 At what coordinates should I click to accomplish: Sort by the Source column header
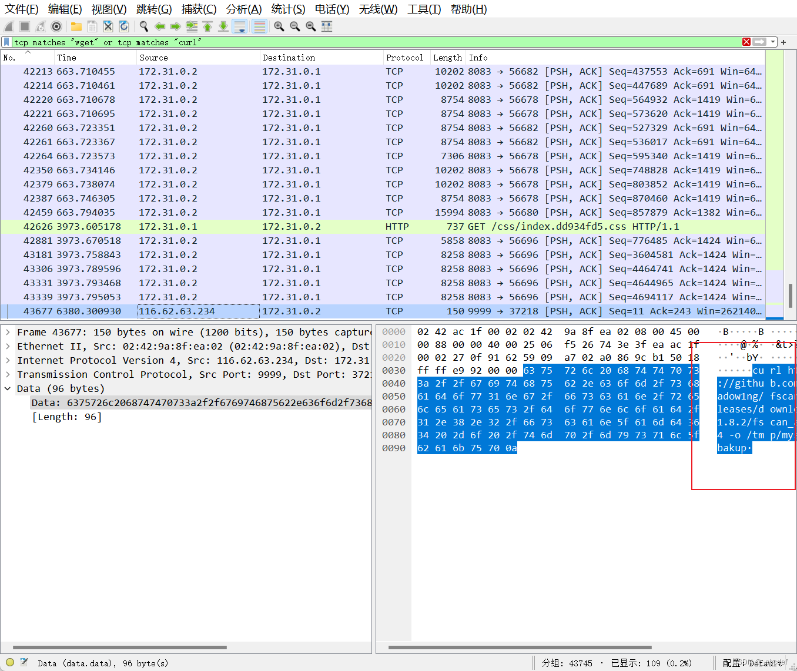[199, 58]
